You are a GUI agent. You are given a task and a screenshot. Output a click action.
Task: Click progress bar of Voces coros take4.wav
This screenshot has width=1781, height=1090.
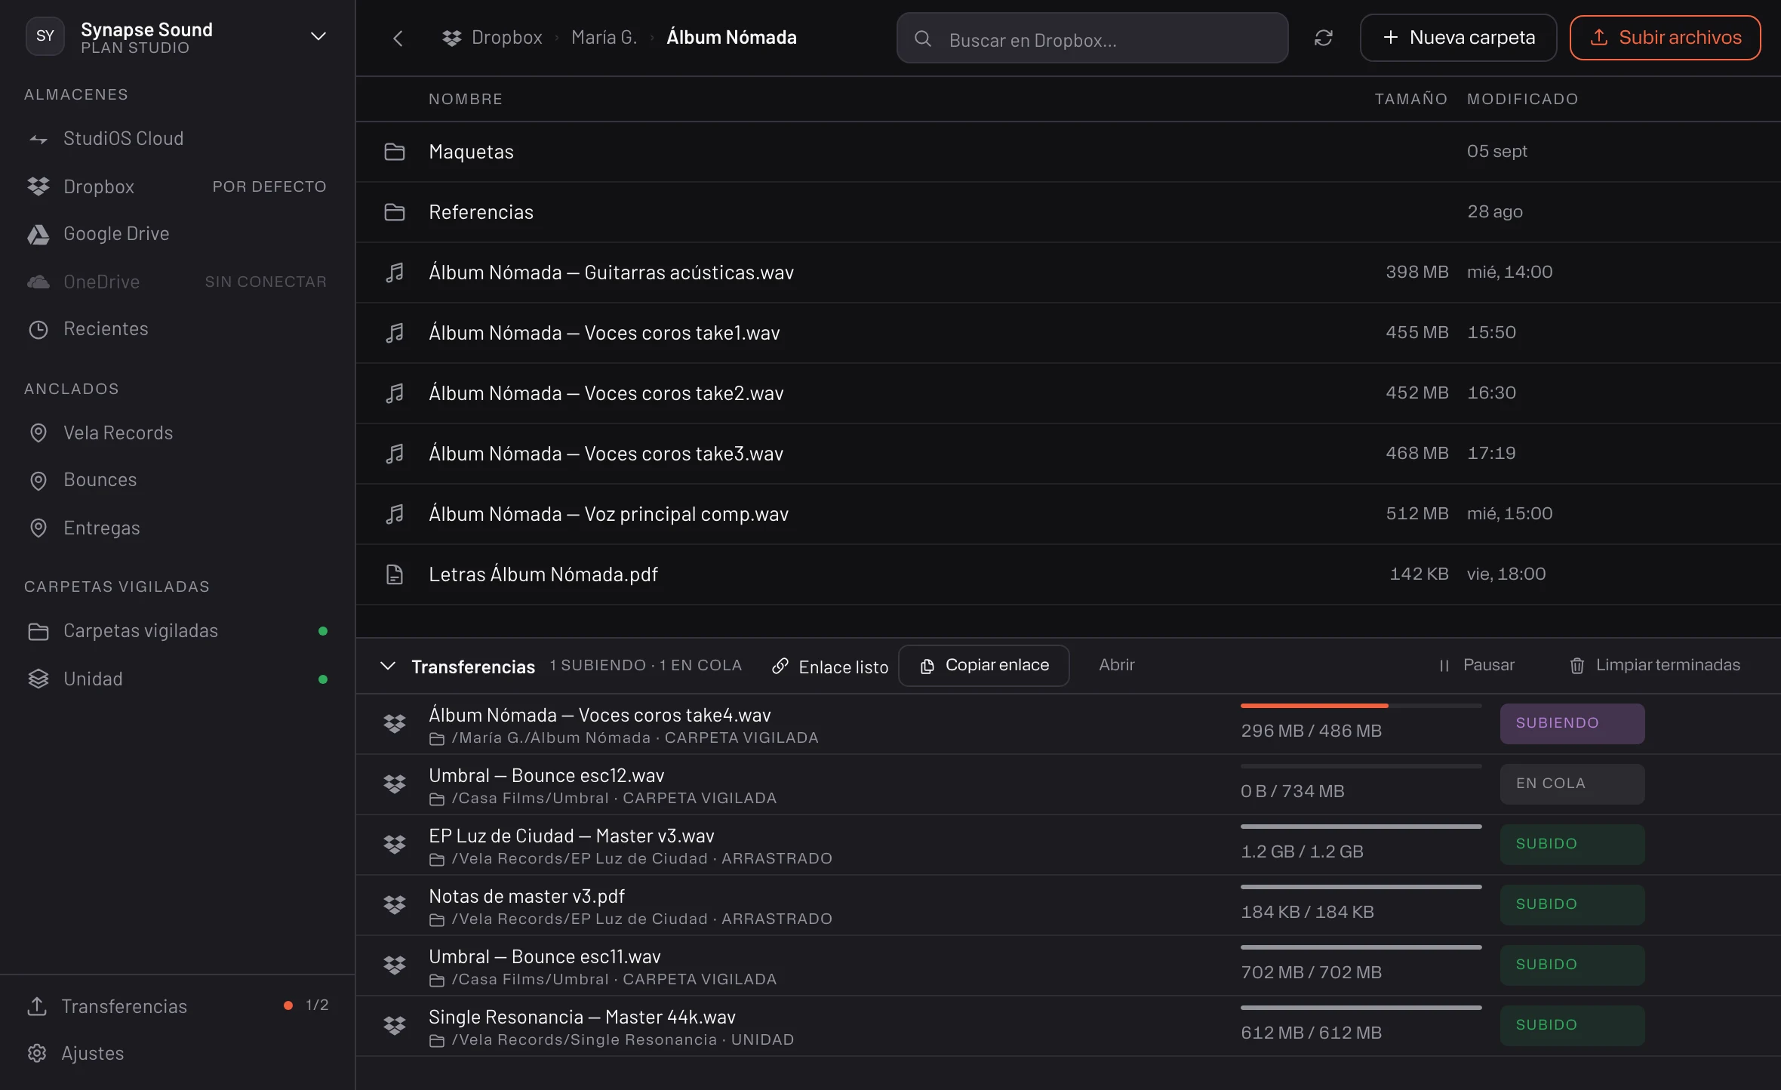click(1361, 706)
